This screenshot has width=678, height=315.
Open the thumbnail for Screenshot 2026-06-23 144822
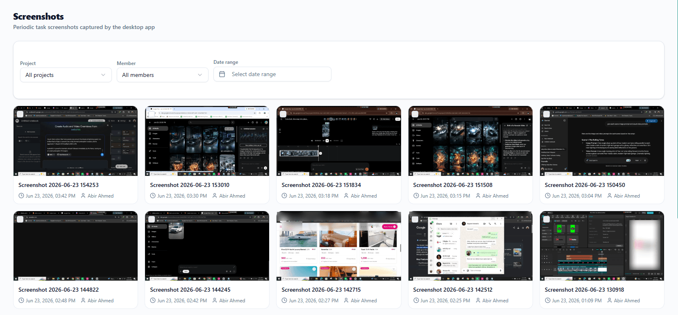pyautogui.click(x=75, y=246)
